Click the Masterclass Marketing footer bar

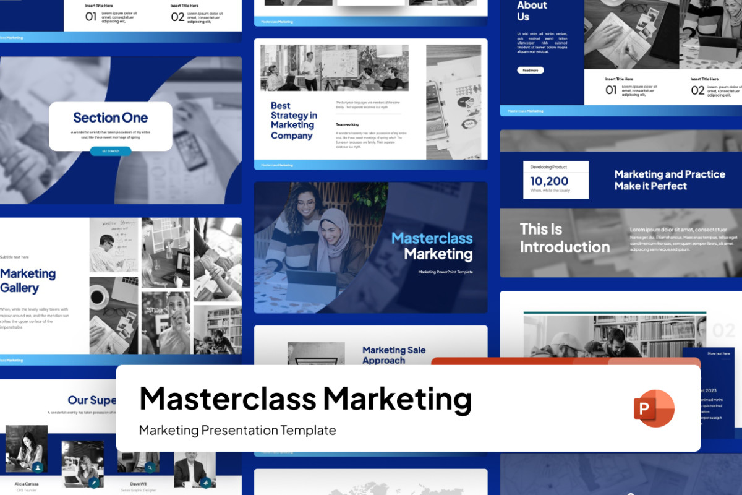pyautogui.click(x=278, y=165)
